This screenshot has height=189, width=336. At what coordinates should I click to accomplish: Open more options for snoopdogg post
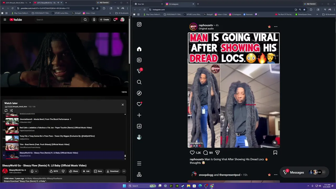(276, 175)
